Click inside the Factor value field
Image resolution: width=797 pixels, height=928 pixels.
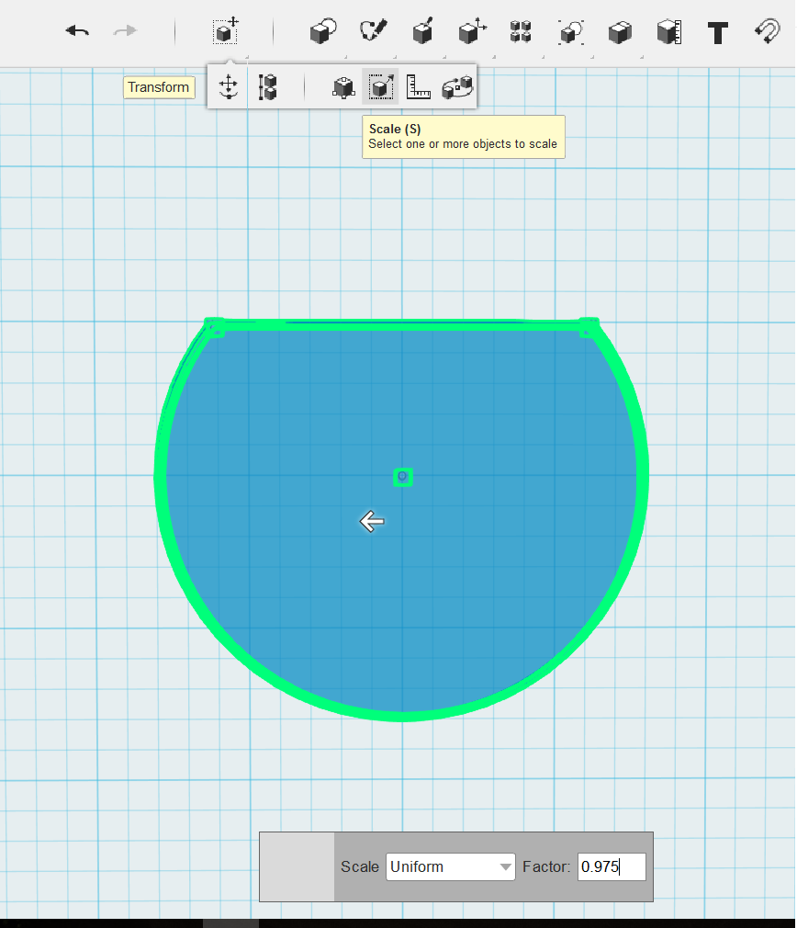click(611, 866)
